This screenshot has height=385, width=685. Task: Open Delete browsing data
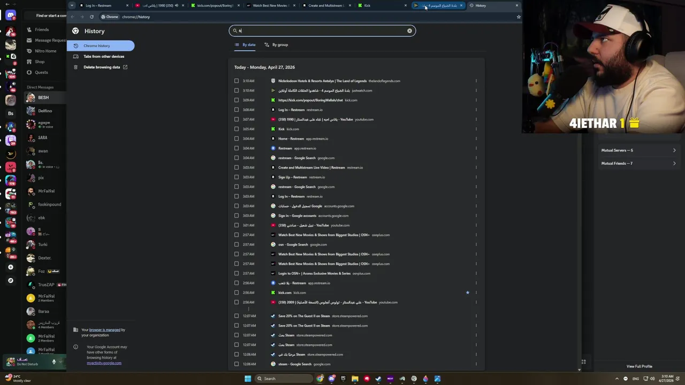coord(101,67)
